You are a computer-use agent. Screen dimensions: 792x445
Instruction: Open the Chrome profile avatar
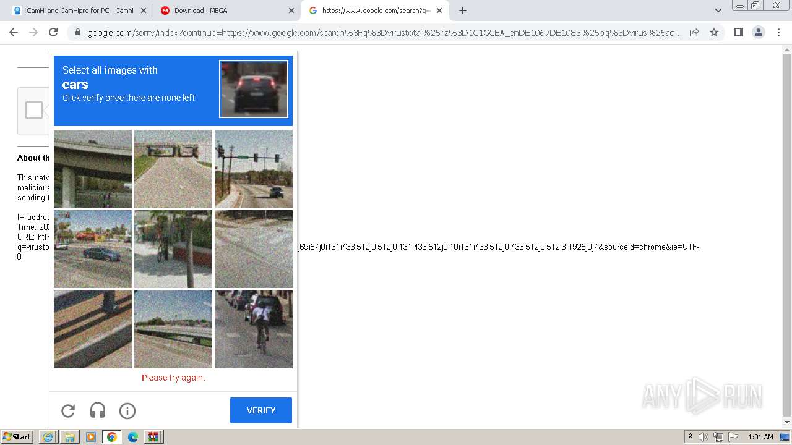[x=758, y=32]
